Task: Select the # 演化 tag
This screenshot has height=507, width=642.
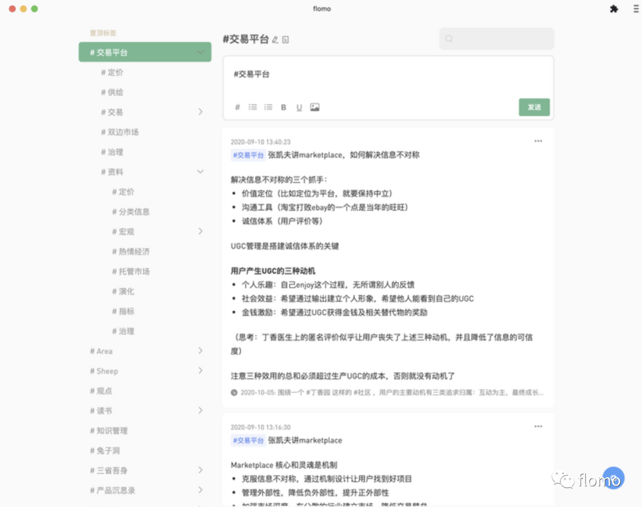Action: pos(123,291)
